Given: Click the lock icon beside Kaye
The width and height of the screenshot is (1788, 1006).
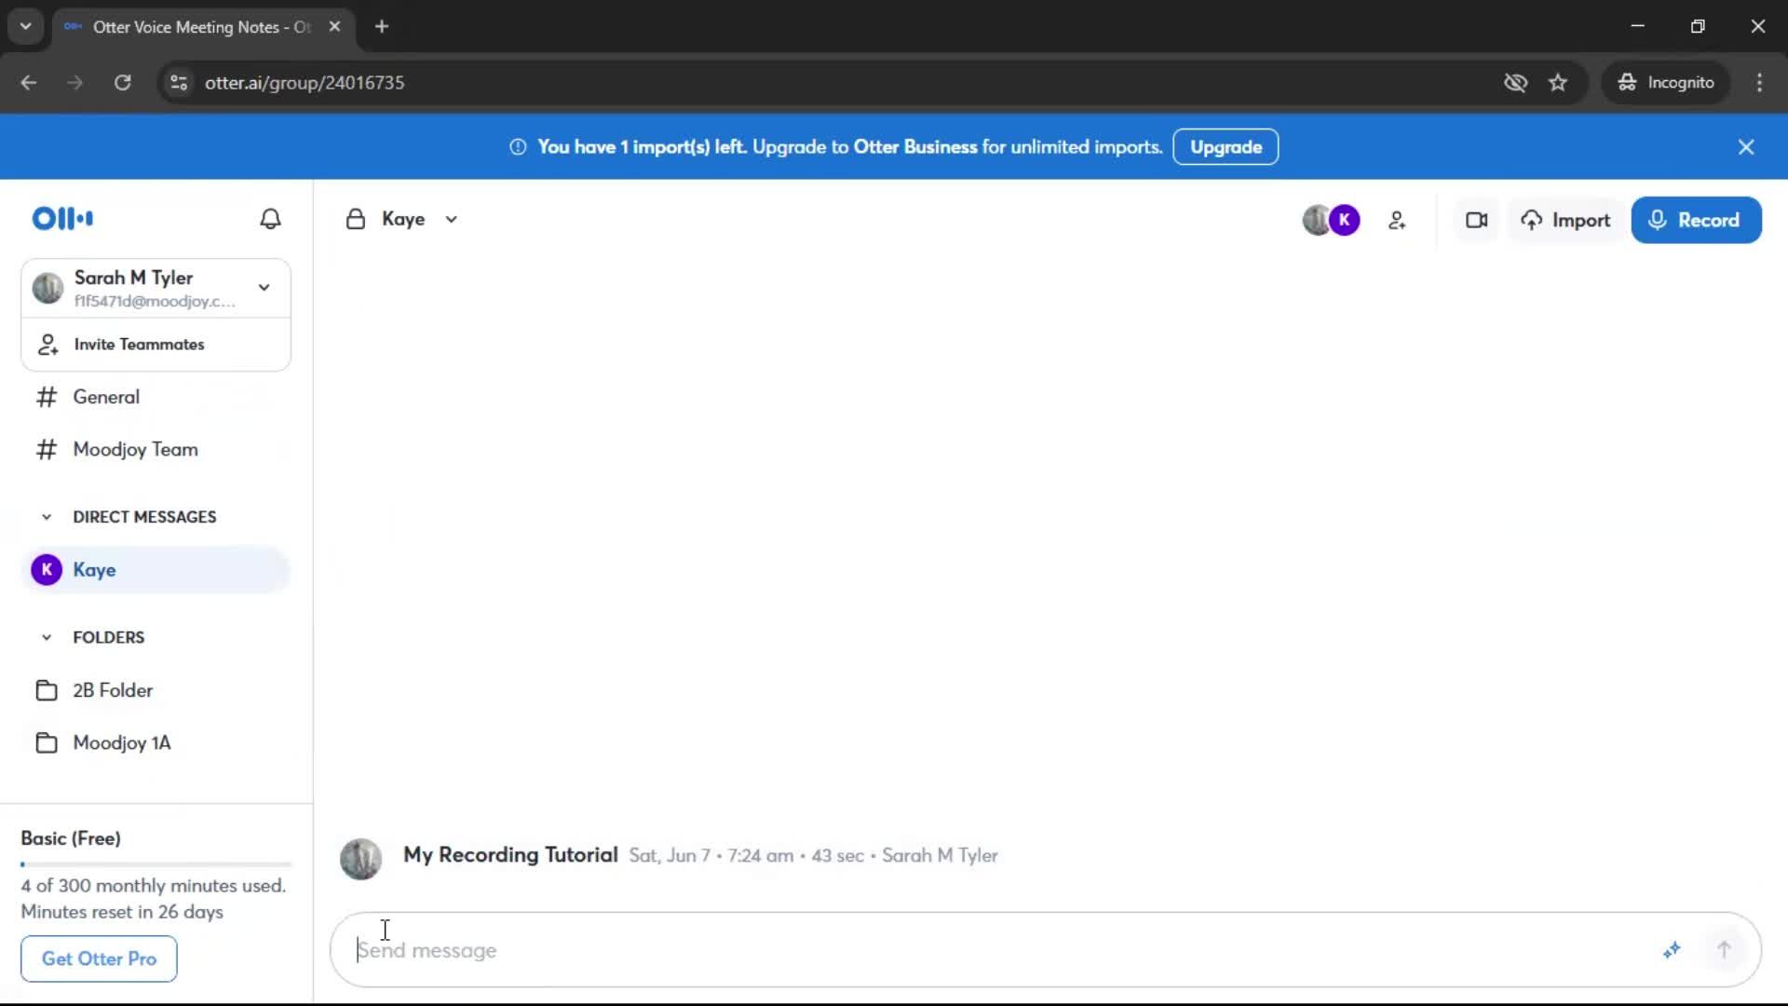Looking at the screenshot, I should (356, 220).
